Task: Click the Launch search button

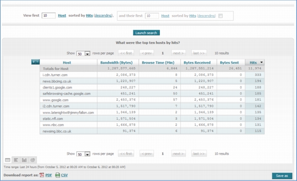Action: click(147, 33)
